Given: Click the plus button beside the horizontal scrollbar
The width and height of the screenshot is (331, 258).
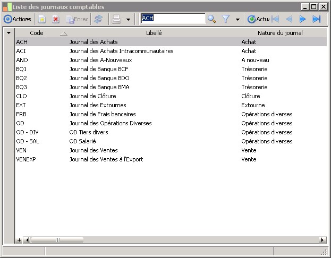Looking at the screenshot, I should [x=19, y=240].
